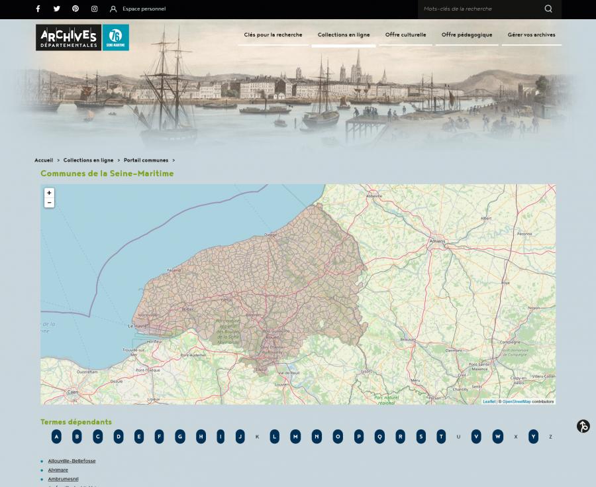Go to Collections en ligne breadcrumb
This screenshot has height=487, width=596.
tap(88, 160)
